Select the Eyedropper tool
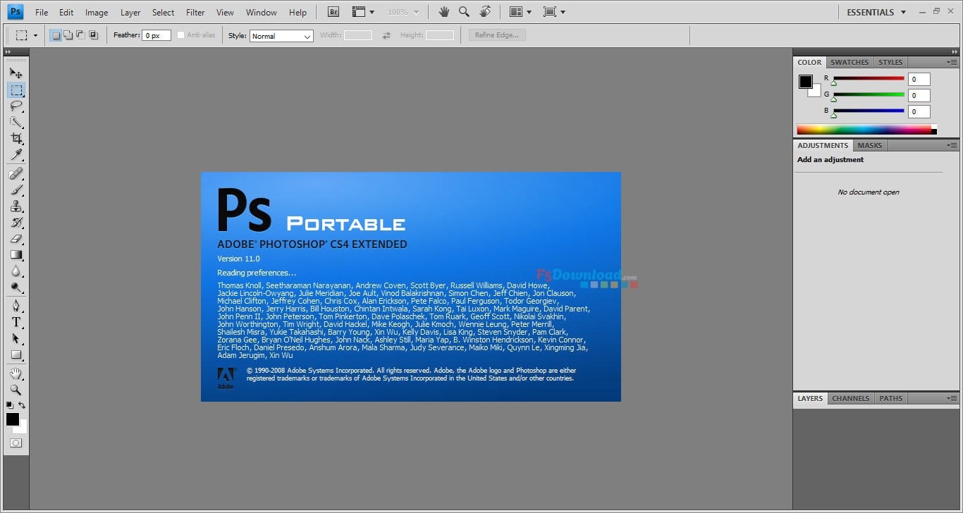963x513 pixels. click(16, 154)
